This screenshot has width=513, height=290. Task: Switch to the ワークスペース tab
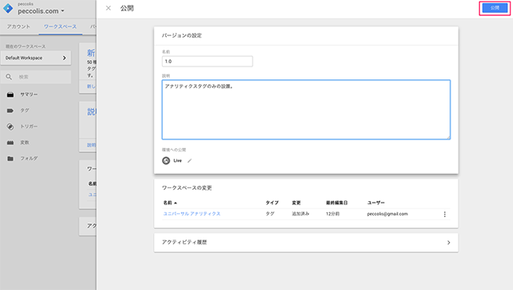60,26
